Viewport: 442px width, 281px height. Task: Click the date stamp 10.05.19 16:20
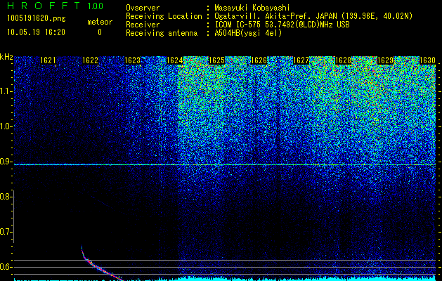(36, 32)
